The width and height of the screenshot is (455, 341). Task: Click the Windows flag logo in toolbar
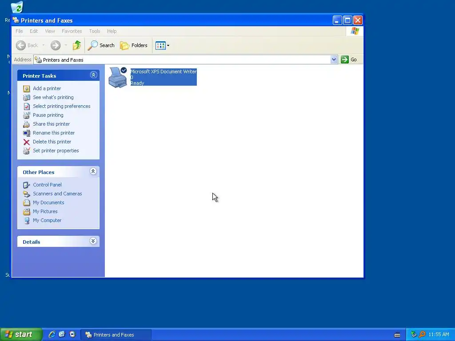coord(355,31)
